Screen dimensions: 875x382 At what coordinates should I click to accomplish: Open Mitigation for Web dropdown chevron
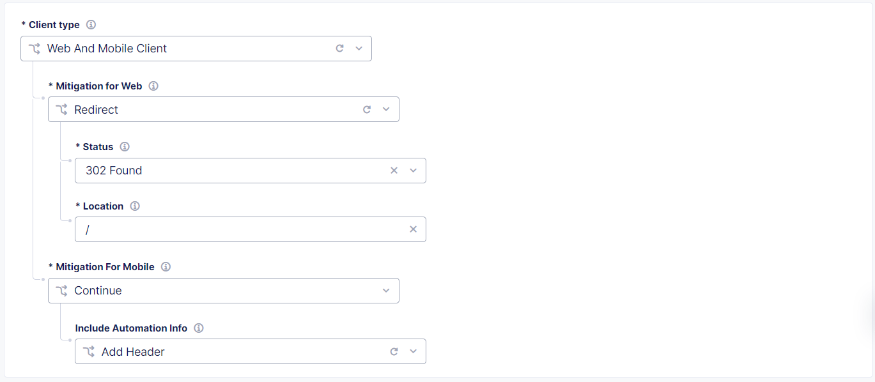pos(386,110)
